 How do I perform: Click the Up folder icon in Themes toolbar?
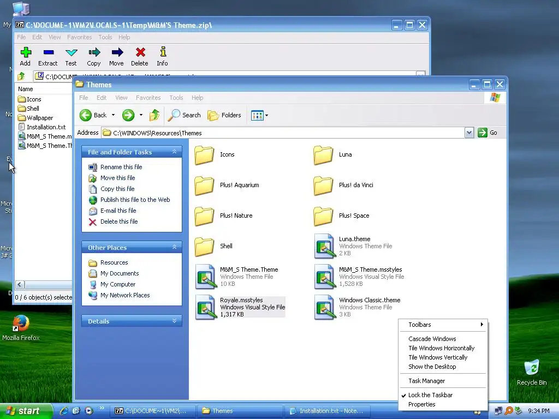coord(154,115)
